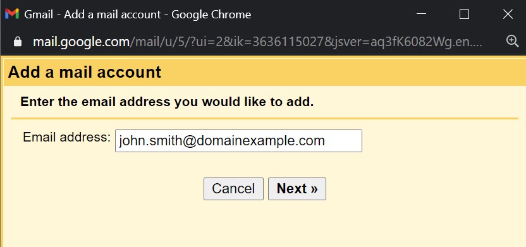Select the mail.google.com domain in the address bar
526x247 pixels.
coord(81,42)
